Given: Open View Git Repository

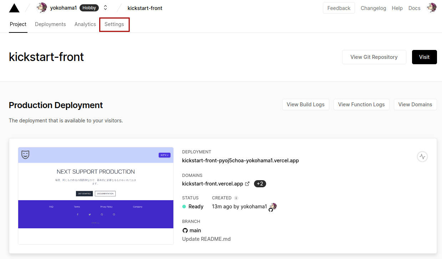Looking at the screenshot, I should coord(374,57).
